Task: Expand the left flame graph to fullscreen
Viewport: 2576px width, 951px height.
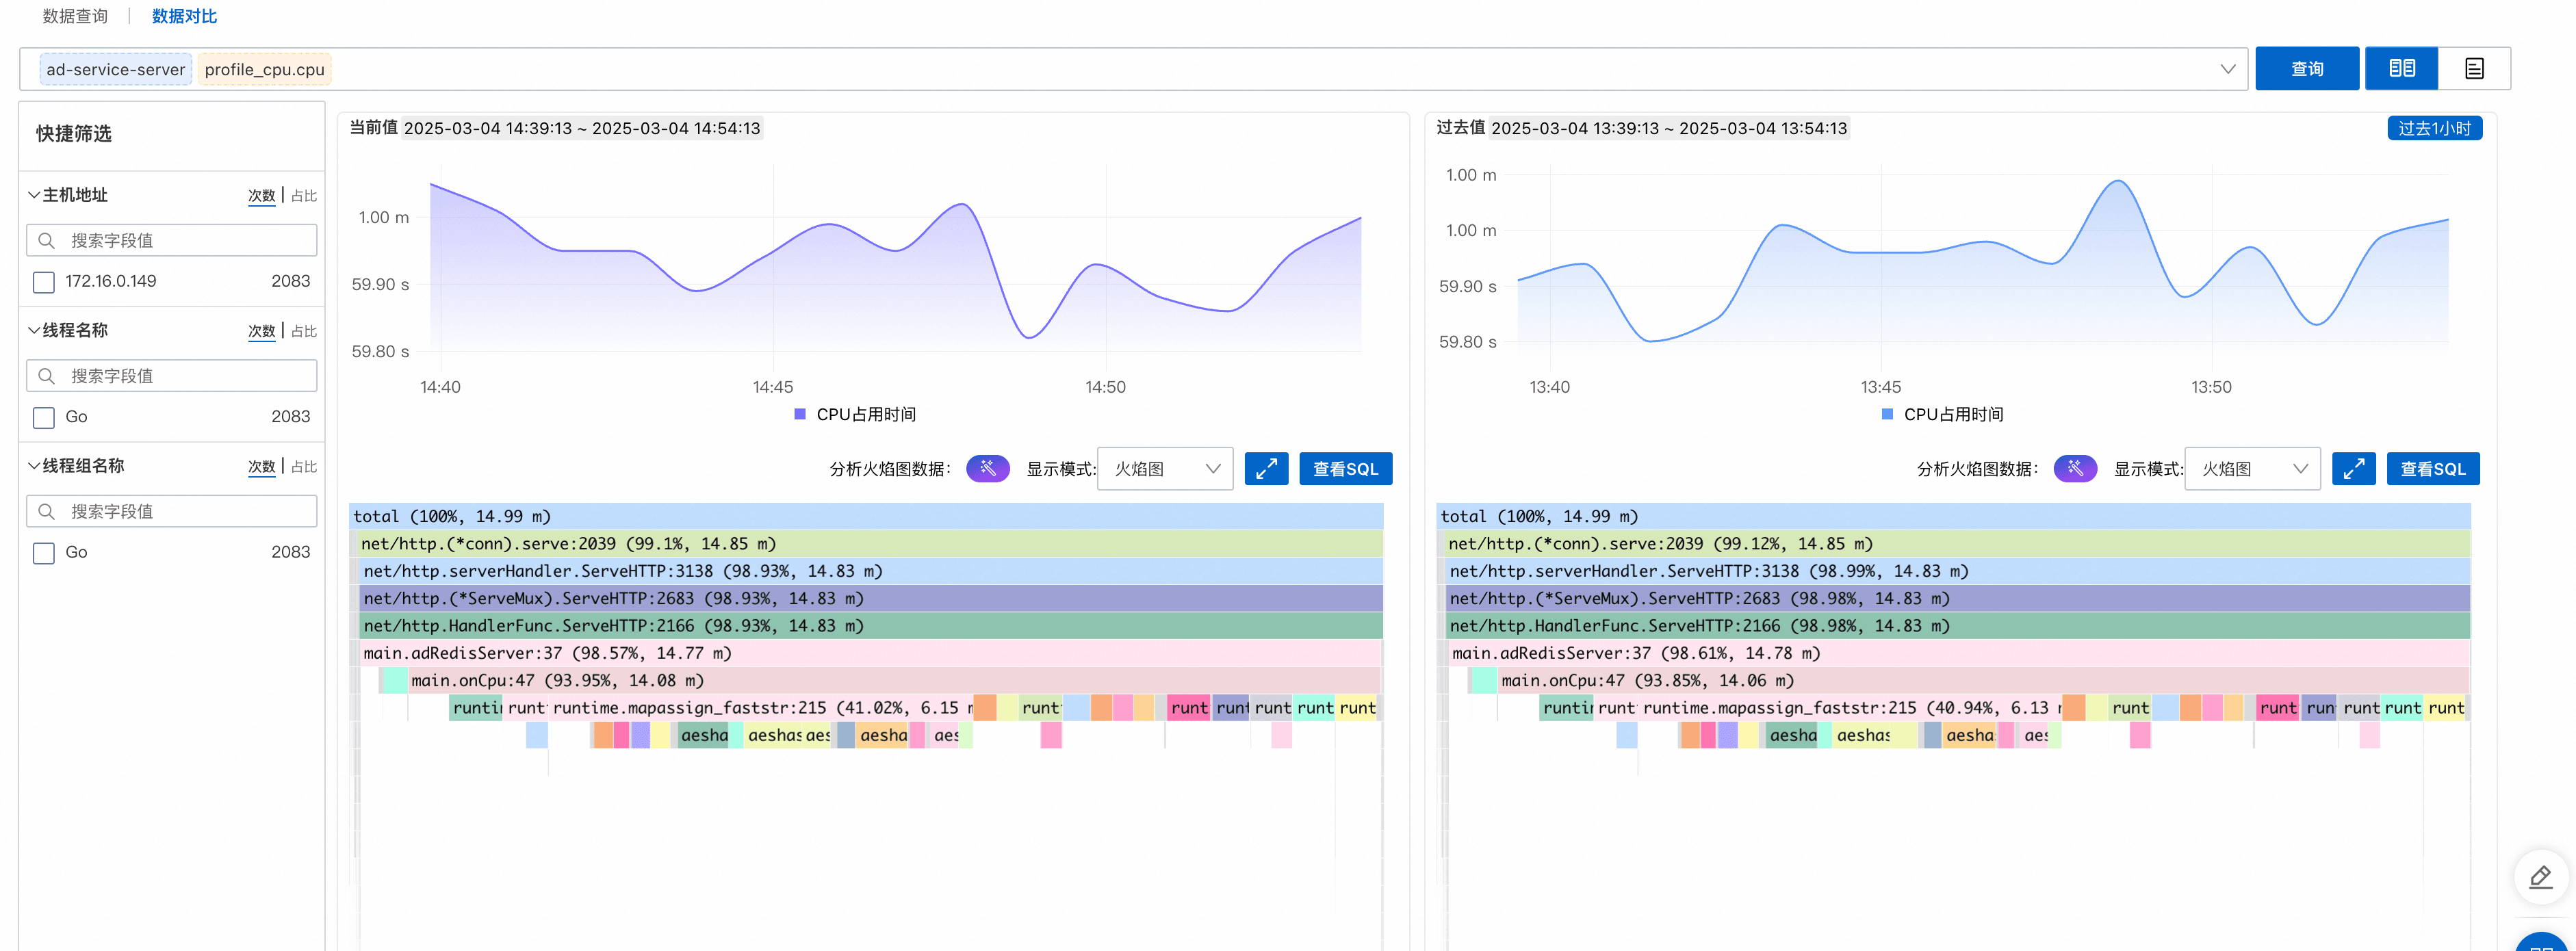Action: (x=1266, y=468)
